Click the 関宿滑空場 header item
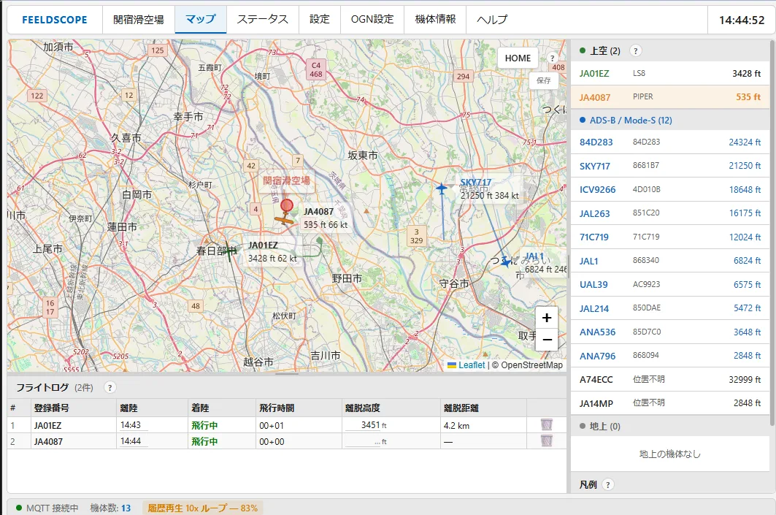This screenshot has width=776, height=515. [x=139, y=19]
